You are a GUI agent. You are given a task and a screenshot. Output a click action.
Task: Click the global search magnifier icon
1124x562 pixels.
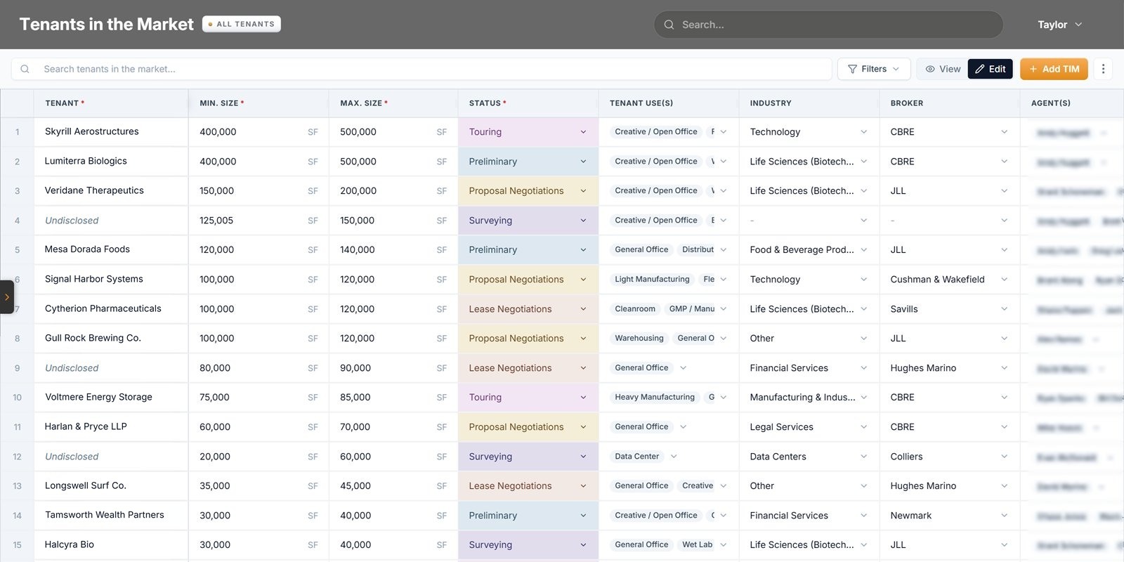pos(669,25)
